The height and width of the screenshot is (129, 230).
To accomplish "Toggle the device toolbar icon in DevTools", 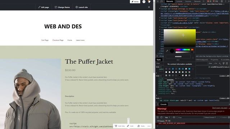I will 161,1.
